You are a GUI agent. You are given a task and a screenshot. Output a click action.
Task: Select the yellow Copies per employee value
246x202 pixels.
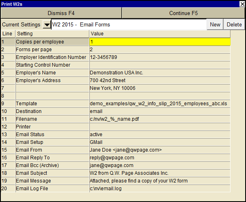point(160,41)
